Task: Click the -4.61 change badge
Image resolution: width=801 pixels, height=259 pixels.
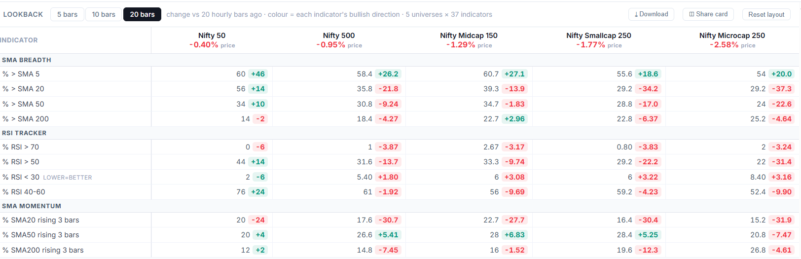Action: click(782, 250)
